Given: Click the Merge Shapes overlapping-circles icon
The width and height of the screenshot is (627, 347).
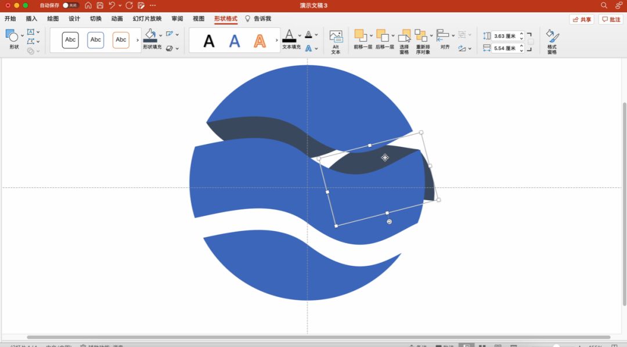Looking at the screenshot, I should pos(31,50).
